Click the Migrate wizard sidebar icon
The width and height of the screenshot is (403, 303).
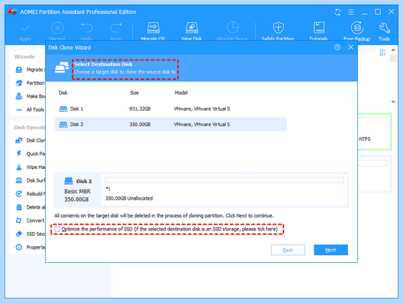point(19,70)
